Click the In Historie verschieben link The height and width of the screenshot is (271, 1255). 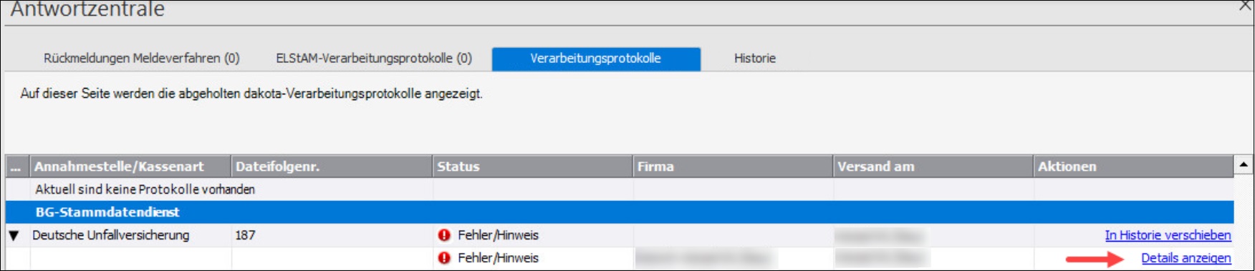[x=1168, y=235]
